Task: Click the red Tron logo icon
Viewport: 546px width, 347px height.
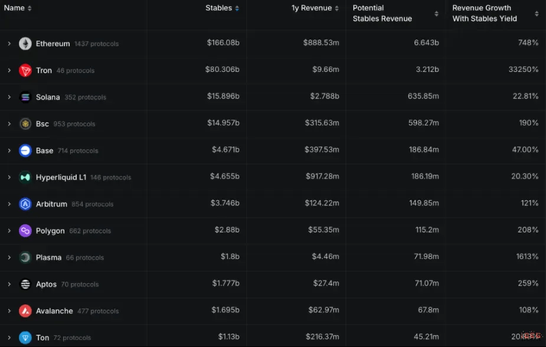Action: tap(25, 70)
